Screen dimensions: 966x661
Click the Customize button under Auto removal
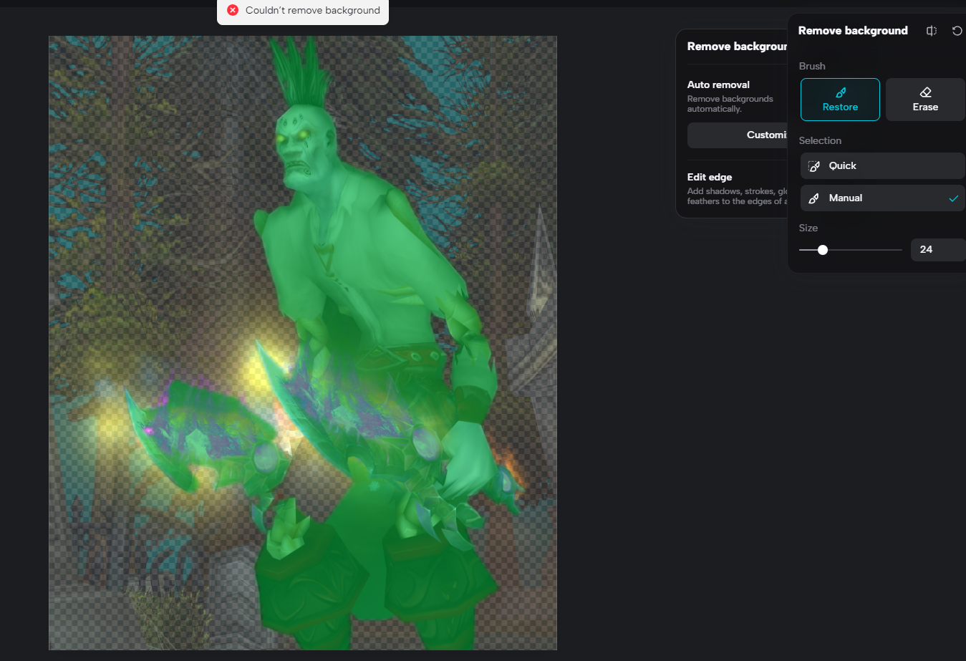pos(738,135)
